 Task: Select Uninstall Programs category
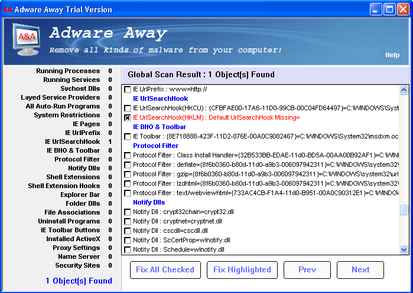69,221
